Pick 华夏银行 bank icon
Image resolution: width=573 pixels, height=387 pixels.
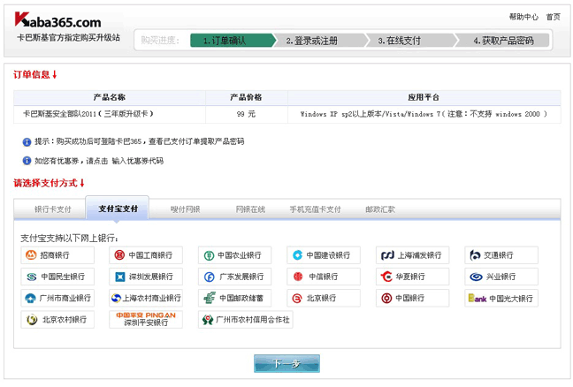(x=412, y=277)
